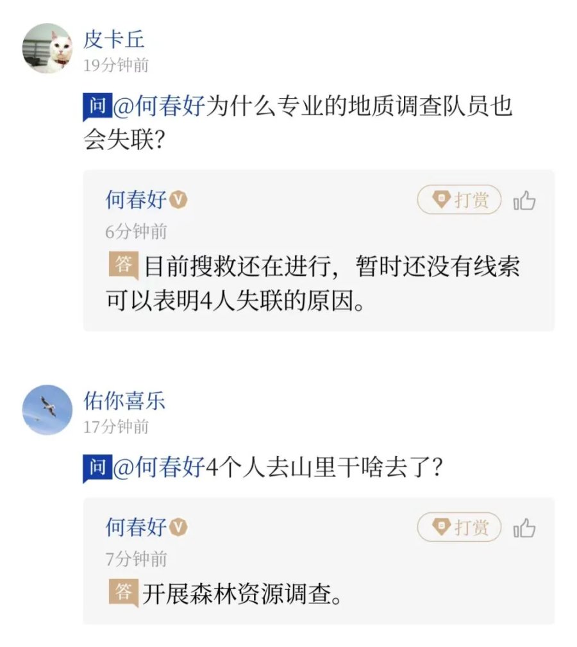Click the 答 badge on the forest survey answer
Viewport: 577px width, 647px height.
point(123,592)
